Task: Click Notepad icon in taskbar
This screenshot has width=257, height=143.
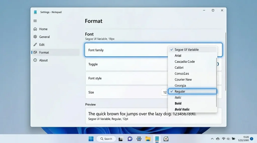Action: pyautogui.click(x=157, y=139)
